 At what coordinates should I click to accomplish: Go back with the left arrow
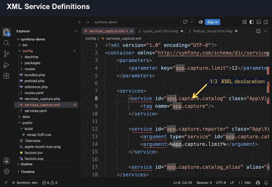(x=80, y=22)
